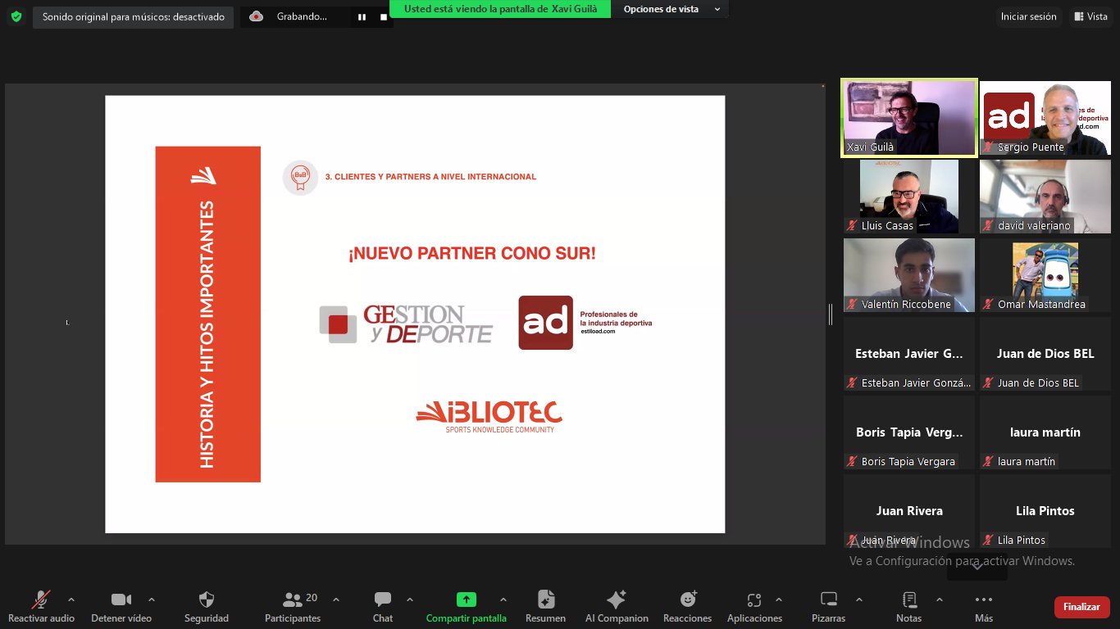
Task: Select Esteban Javier participant tile
Action: (x=909, y=354)
